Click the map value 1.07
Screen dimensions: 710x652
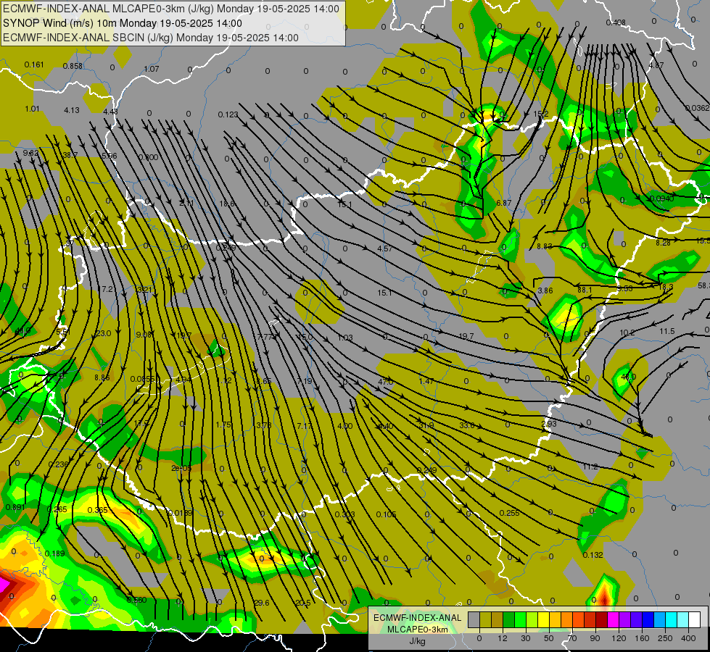(152, 69)
